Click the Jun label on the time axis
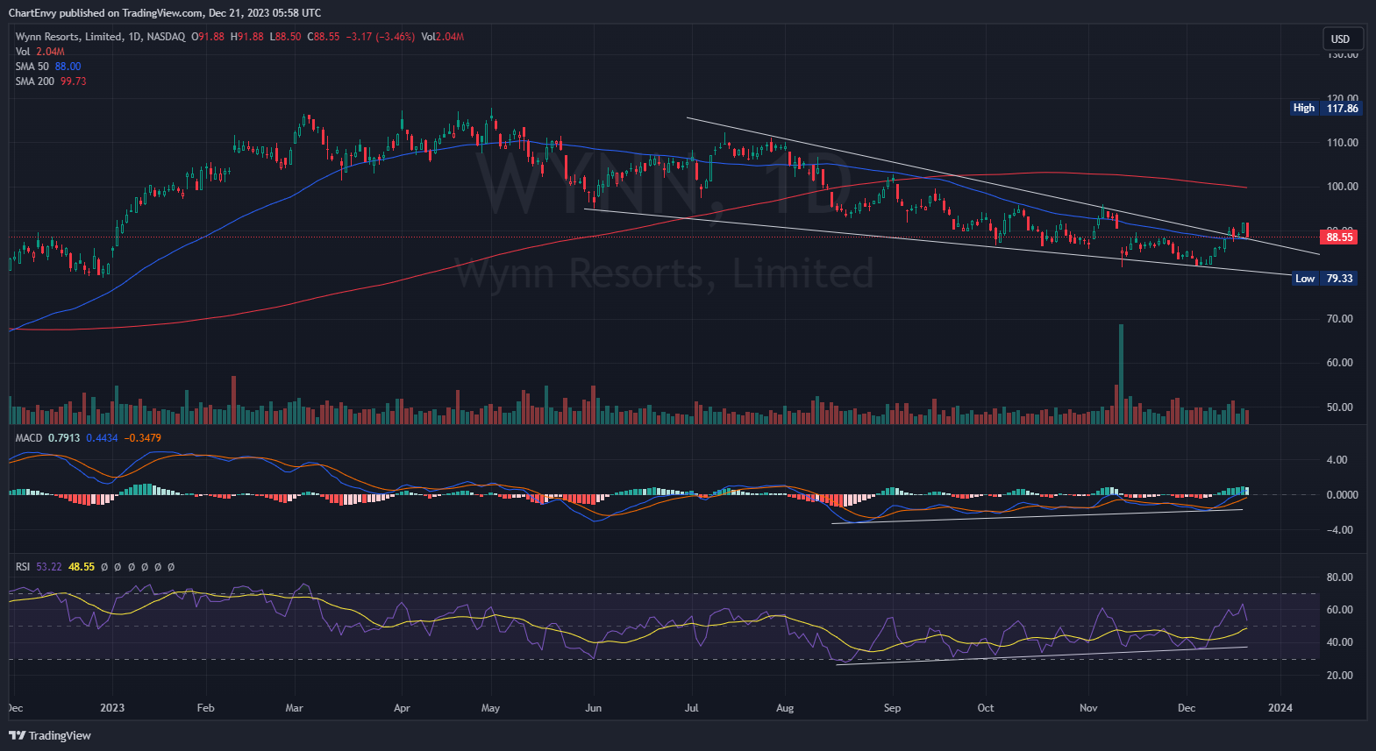The height and width of the screenshot is (751, 1376). (x=594, y=708)
